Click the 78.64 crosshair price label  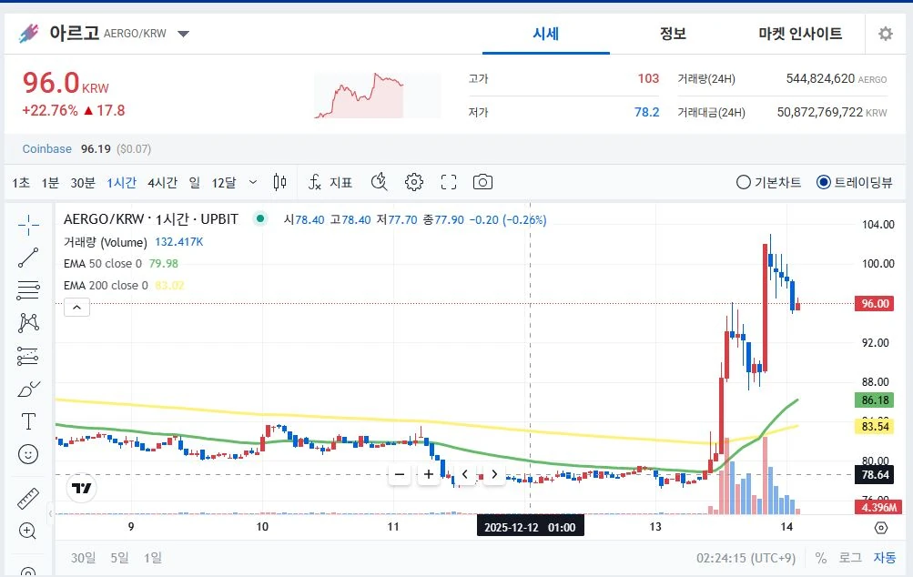click(x=875, y=474)
